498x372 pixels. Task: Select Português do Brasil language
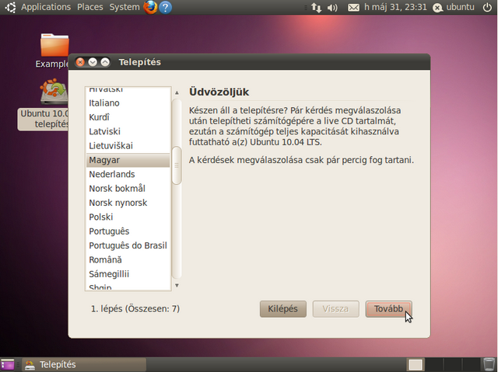pyautogui.click(x=128, y=245)
